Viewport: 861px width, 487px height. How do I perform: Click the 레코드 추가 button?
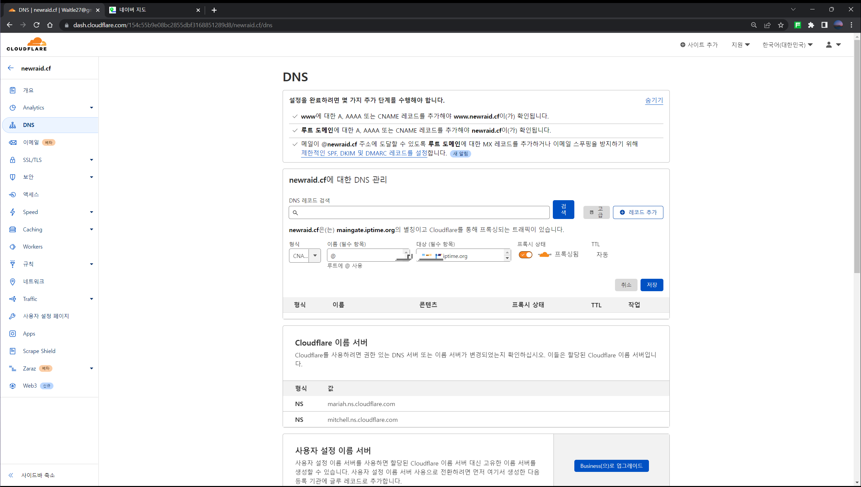pyautogui.click(x=638, y=212)
